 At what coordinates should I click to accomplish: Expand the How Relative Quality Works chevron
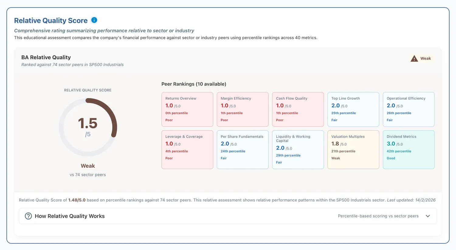428,216
